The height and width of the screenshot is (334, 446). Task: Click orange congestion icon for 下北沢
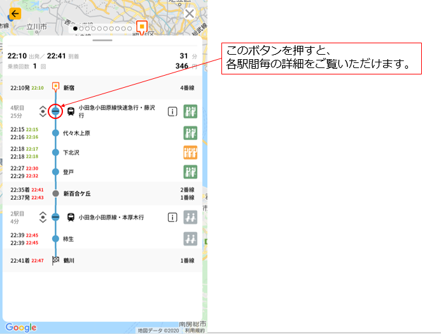click(190, 153)
